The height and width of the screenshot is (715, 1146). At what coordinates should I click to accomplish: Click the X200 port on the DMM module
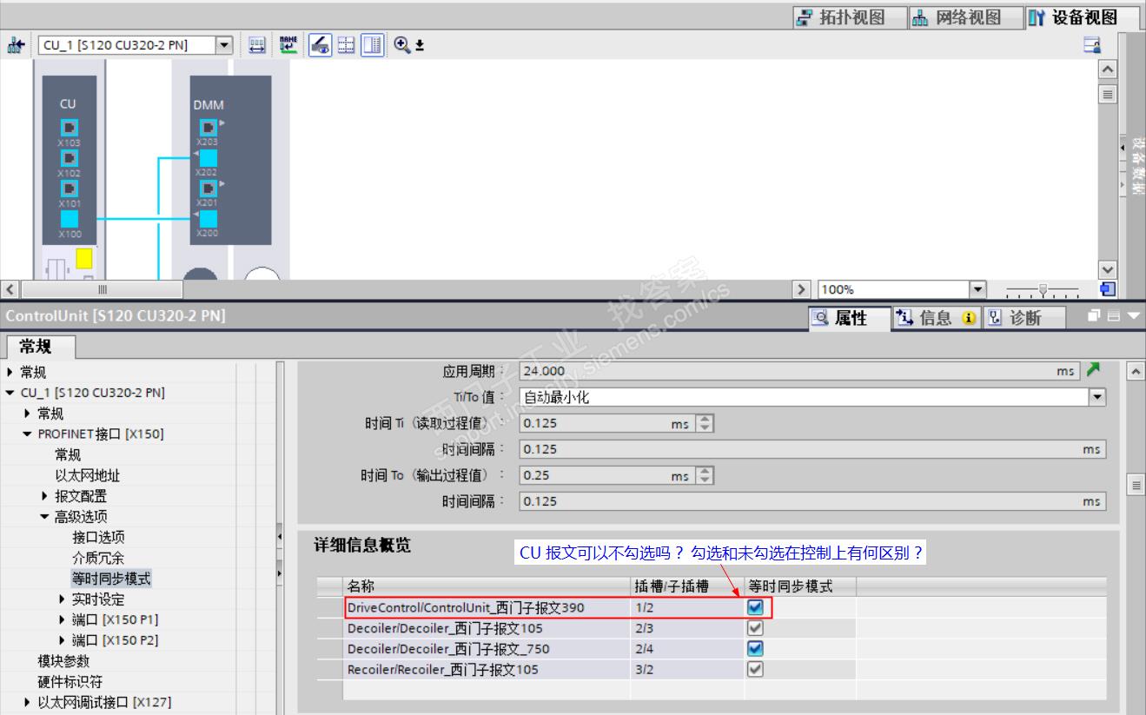pyautogui.click(x=208, y=219)
